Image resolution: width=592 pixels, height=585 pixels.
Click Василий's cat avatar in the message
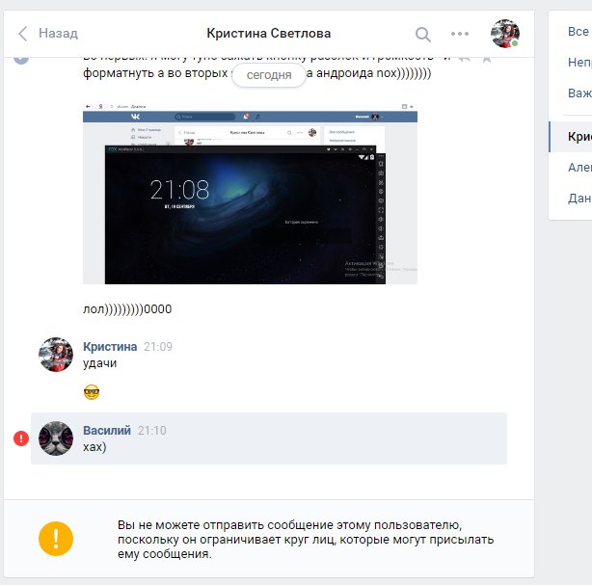pos(56,439)
